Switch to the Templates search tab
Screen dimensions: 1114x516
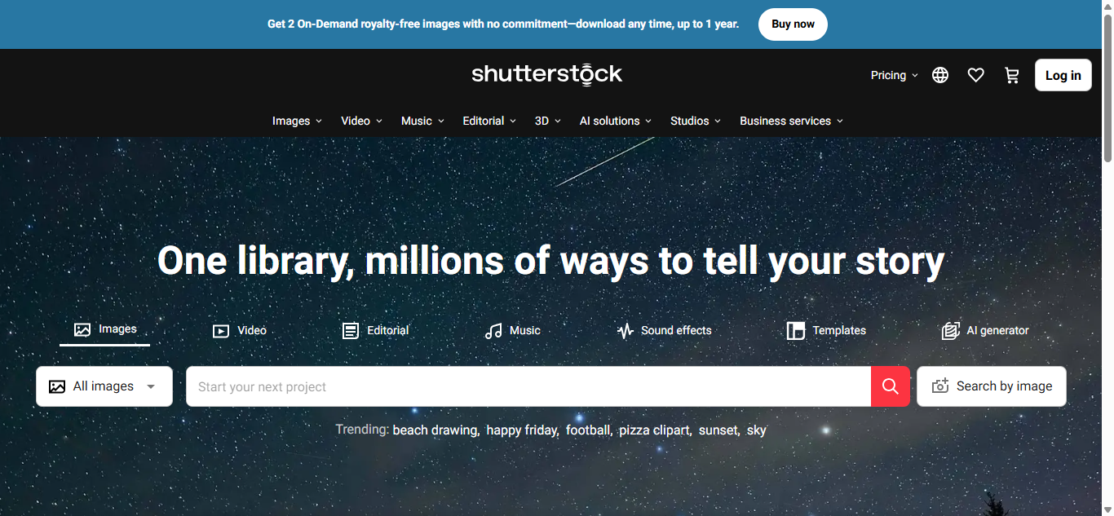[x=826, y=330]
